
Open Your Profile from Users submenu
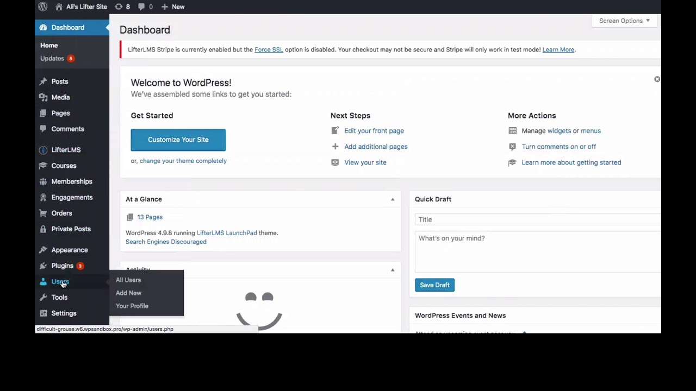click(x=132, y=306)
